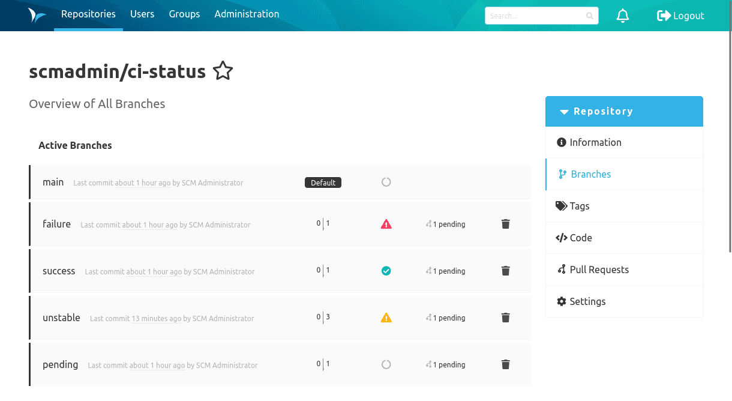Open Settings via the gear icon

point(560,301)
